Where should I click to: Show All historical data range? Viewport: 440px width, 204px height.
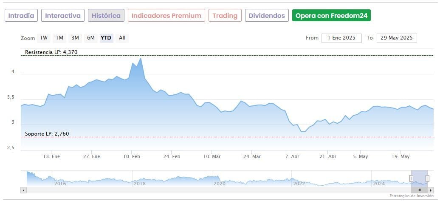coord(122,38)
